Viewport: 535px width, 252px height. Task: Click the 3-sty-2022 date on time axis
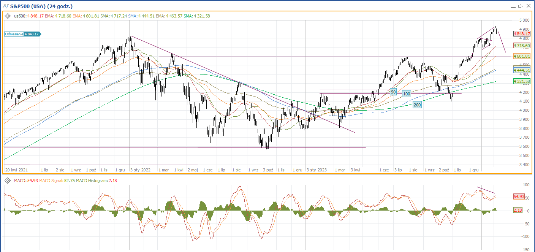[140, 170]
